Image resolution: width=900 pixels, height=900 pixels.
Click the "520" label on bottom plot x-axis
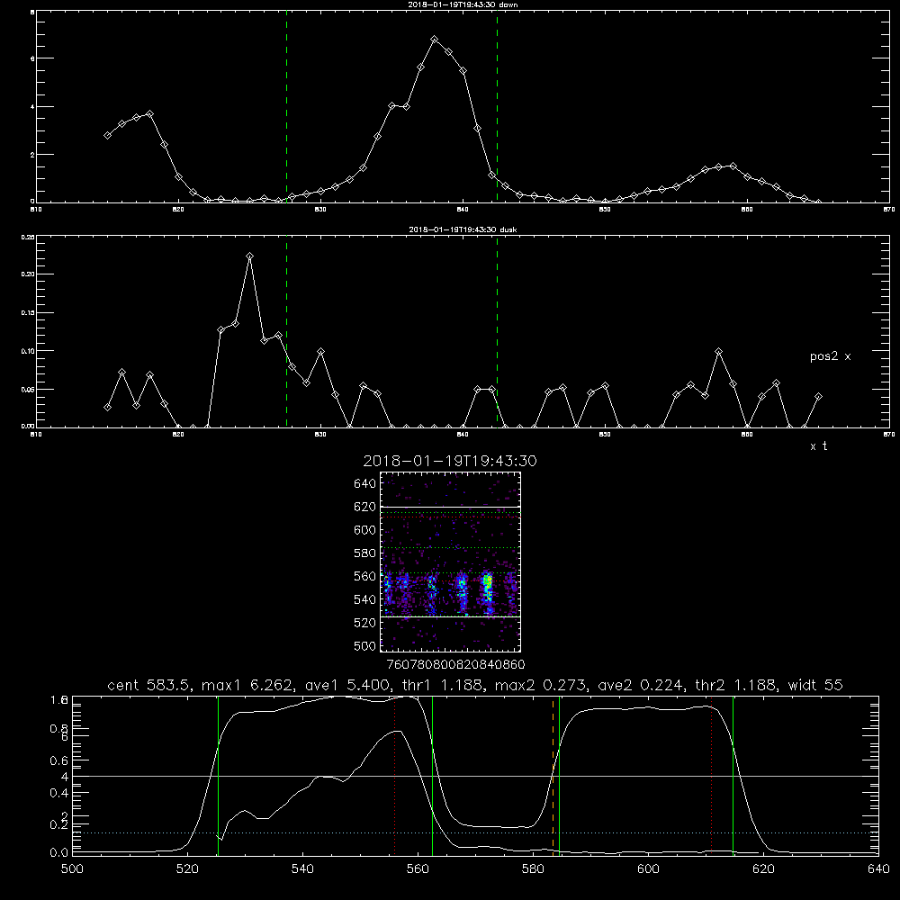pyautogui.click(x=187, y=869)
